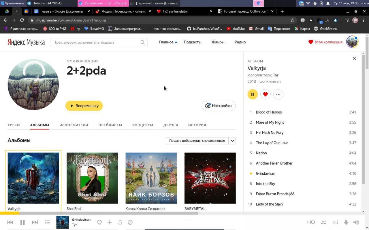Viewport: 369px width, 230px height.
Task: Open Shai Shai album cover
Action: [x=92, y=178]
